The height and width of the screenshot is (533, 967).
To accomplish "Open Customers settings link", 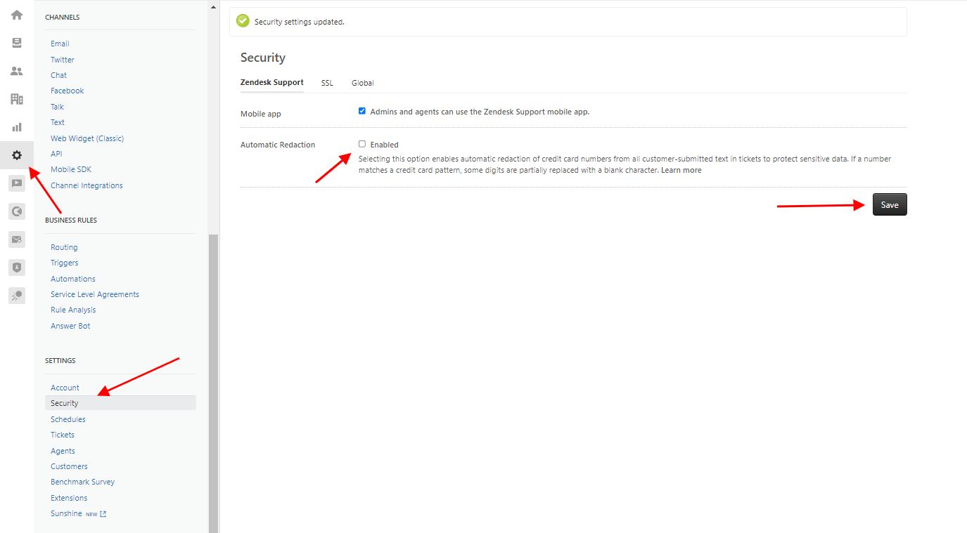I will pyautogui.click(x=69, y=466).
